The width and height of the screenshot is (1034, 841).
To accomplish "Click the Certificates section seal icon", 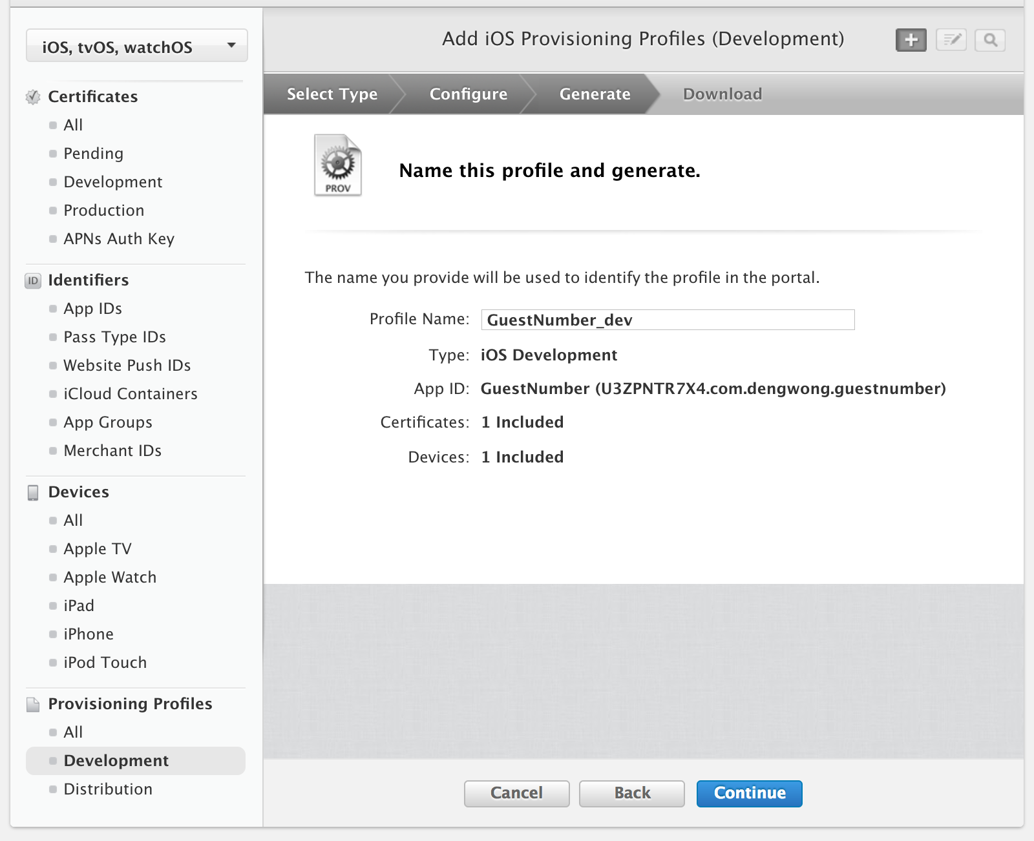I will click(33, 97).
